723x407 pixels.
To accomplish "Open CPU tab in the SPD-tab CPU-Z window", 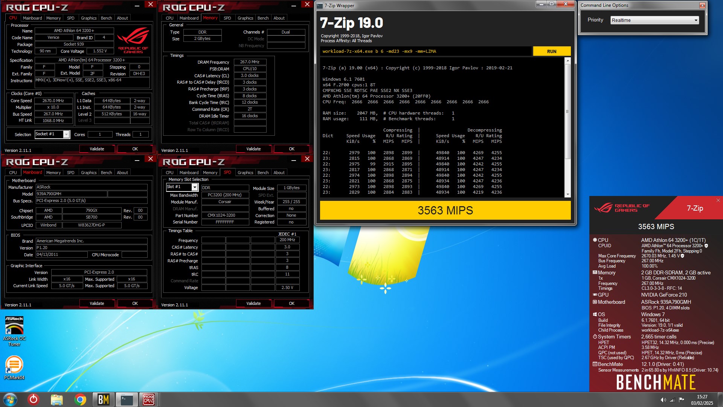I will pos(169,173).
